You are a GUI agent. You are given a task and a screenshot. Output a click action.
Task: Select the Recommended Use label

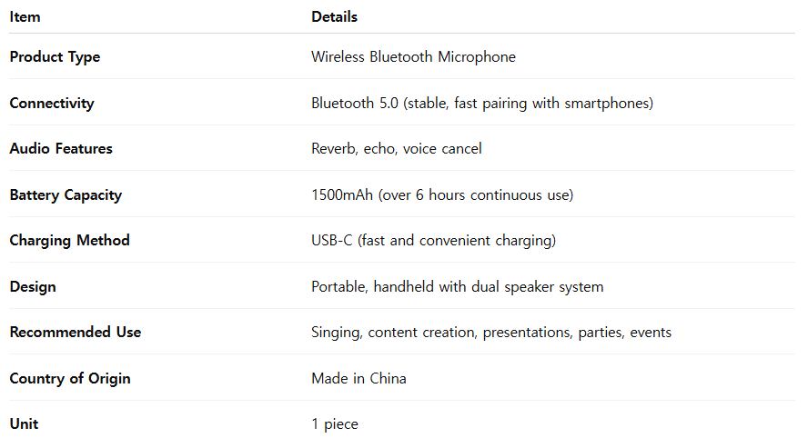coord(76,333)
